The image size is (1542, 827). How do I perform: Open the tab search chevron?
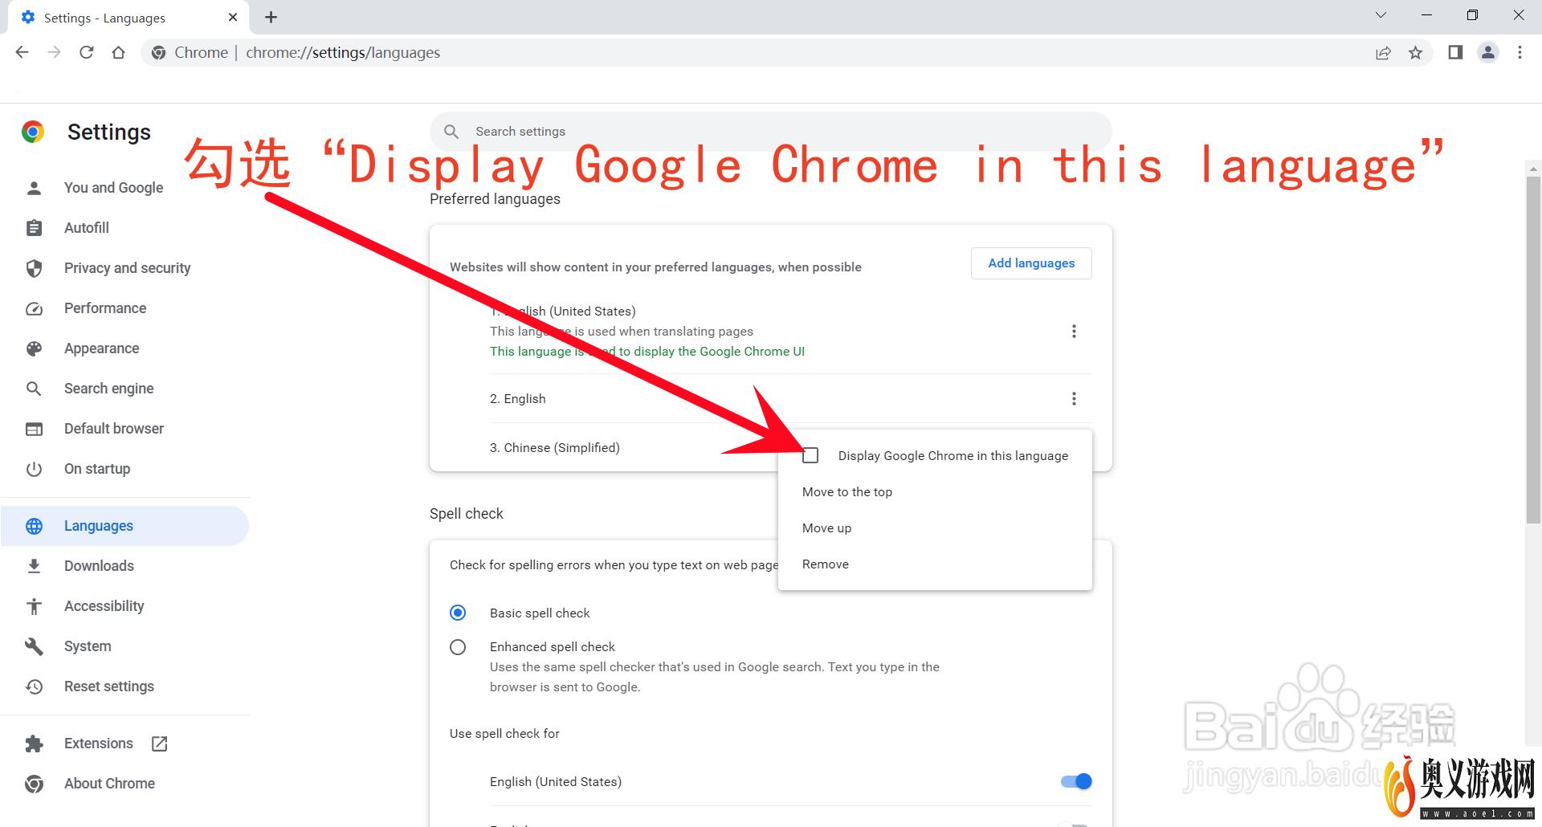1381,15
